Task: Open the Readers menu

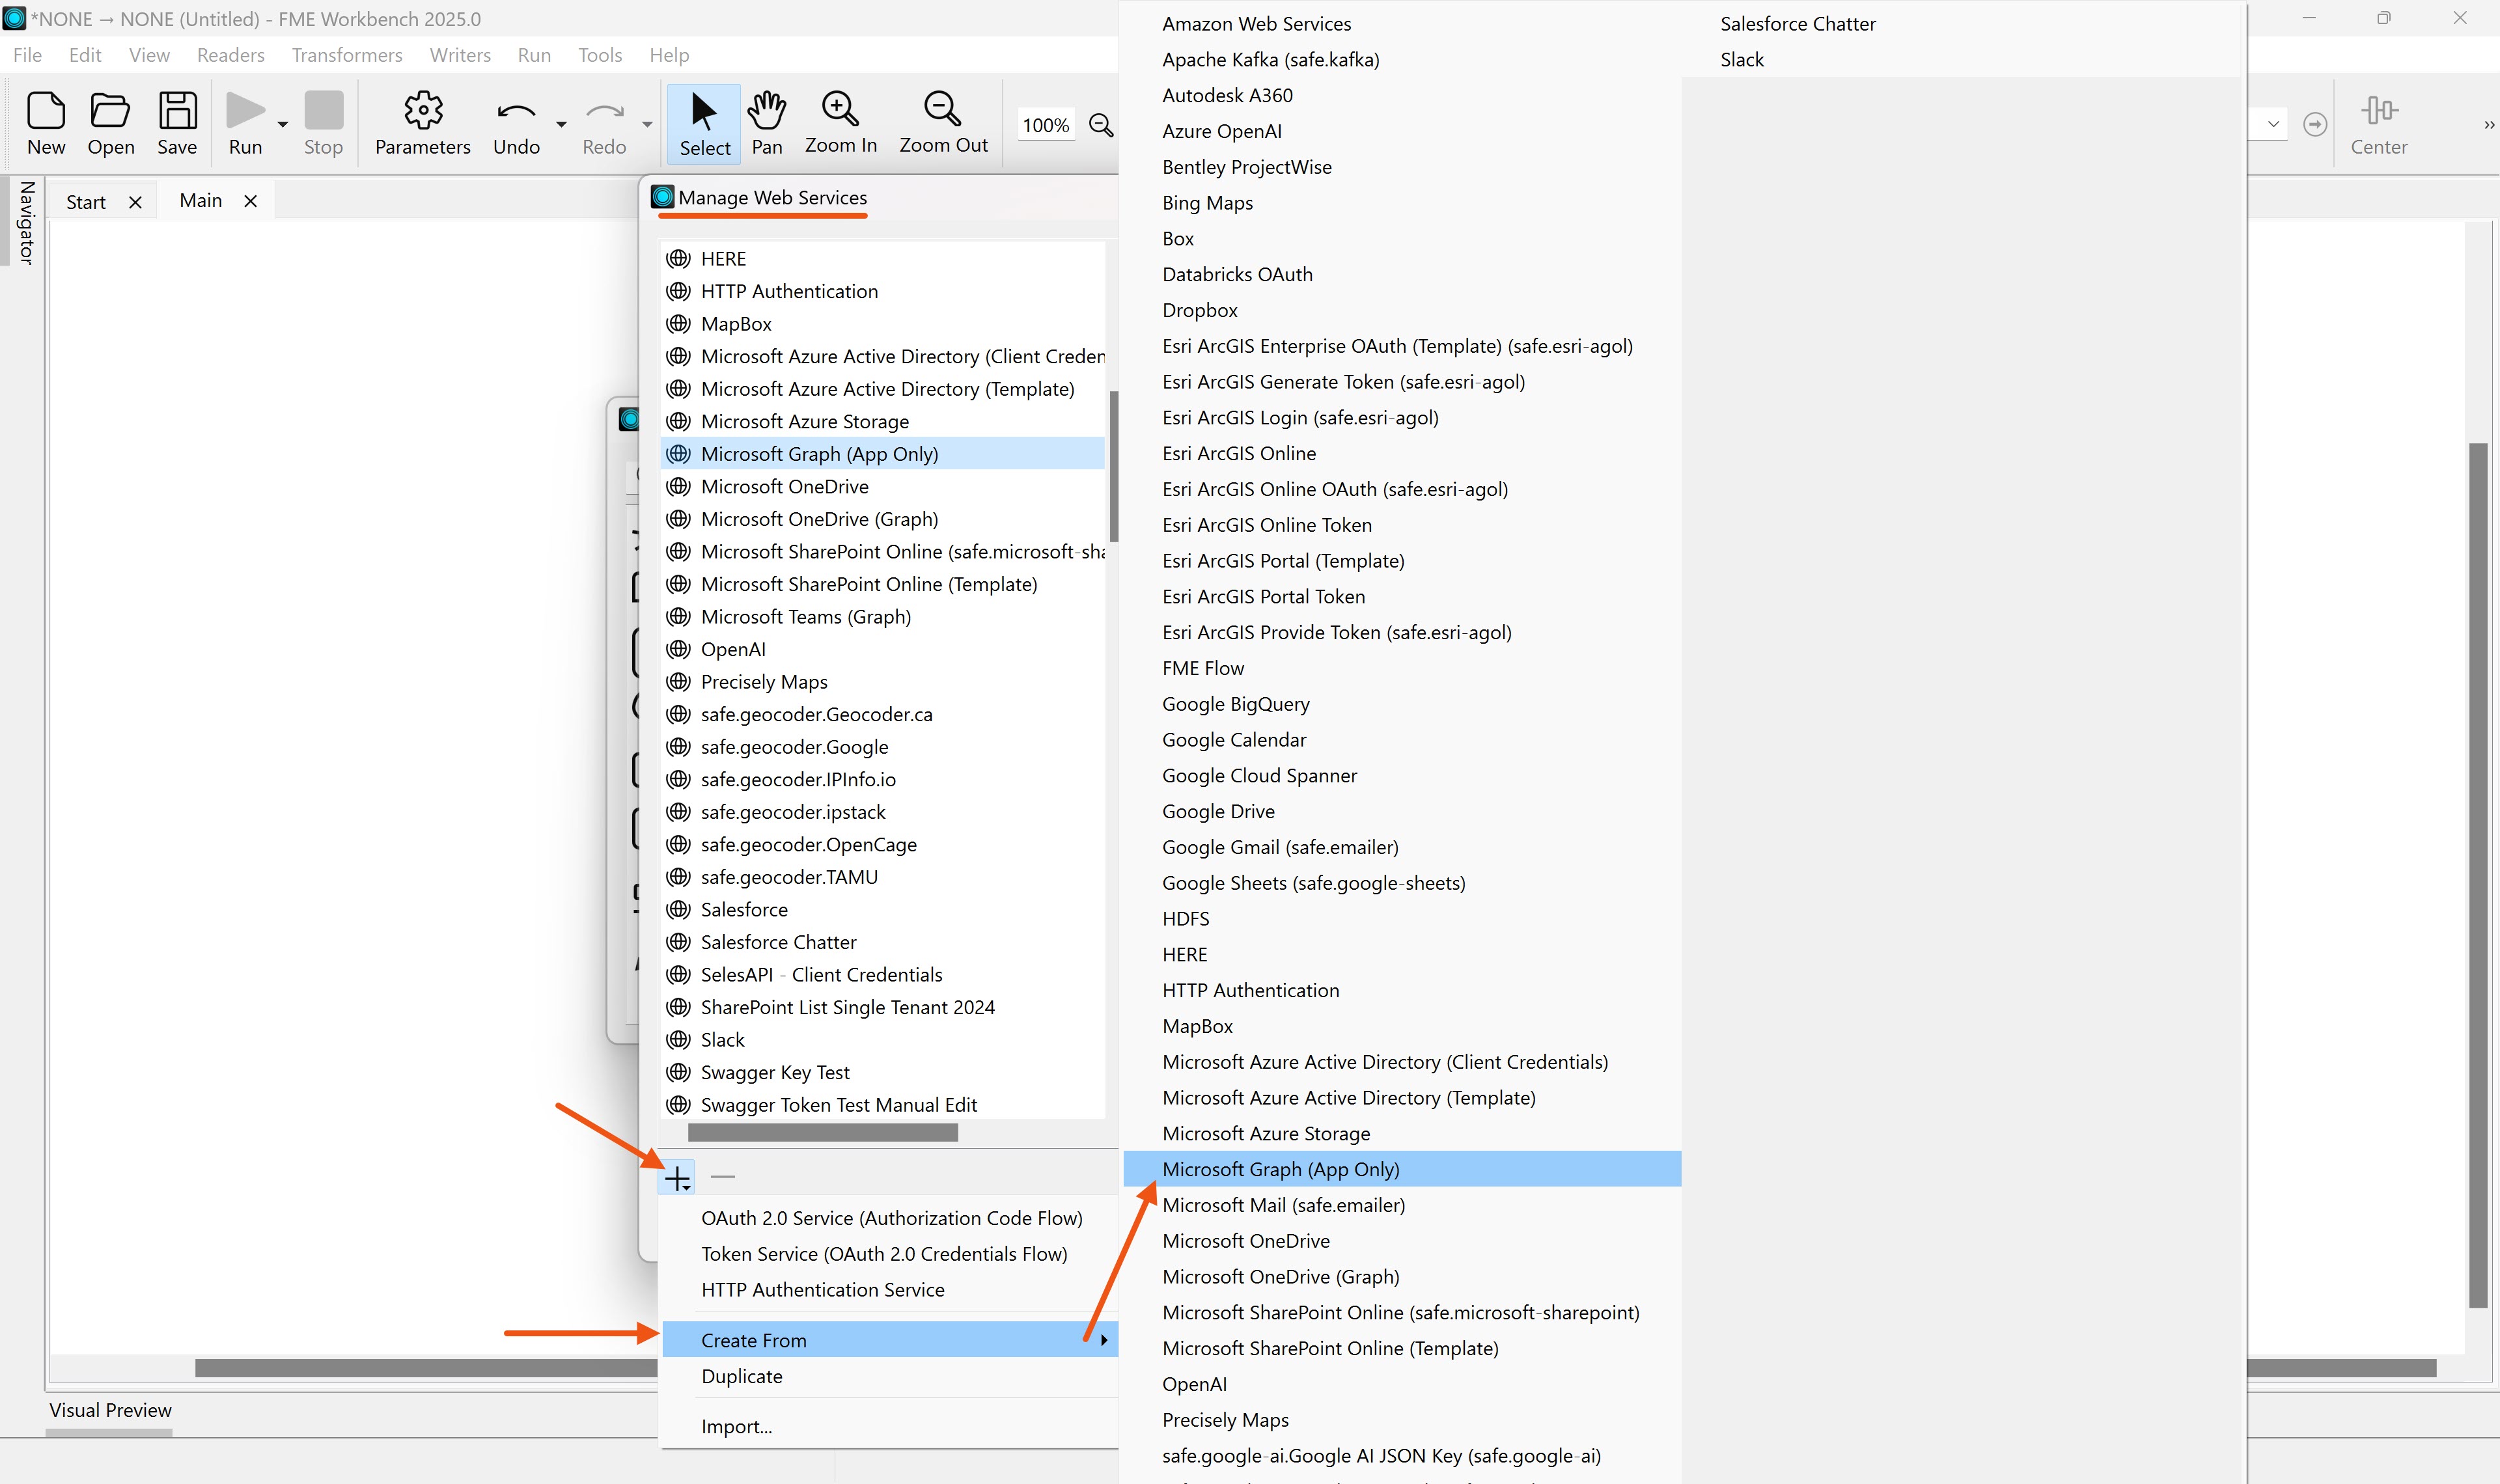Action: point(231,55)
